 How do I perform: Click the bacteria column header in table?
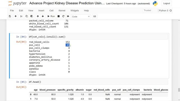[148, 90]
